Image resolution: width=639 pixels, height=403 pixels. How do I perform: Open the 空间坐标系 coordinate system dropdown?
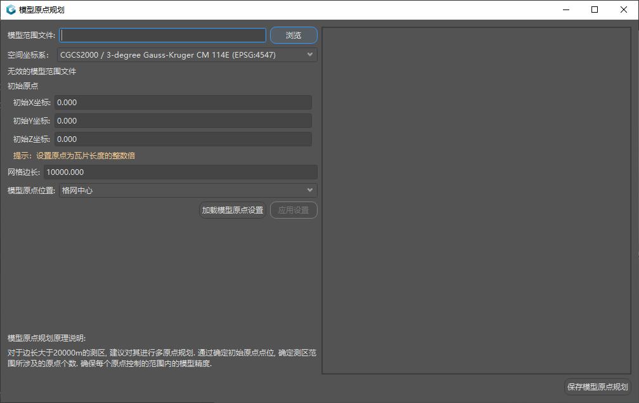point(187,54)
